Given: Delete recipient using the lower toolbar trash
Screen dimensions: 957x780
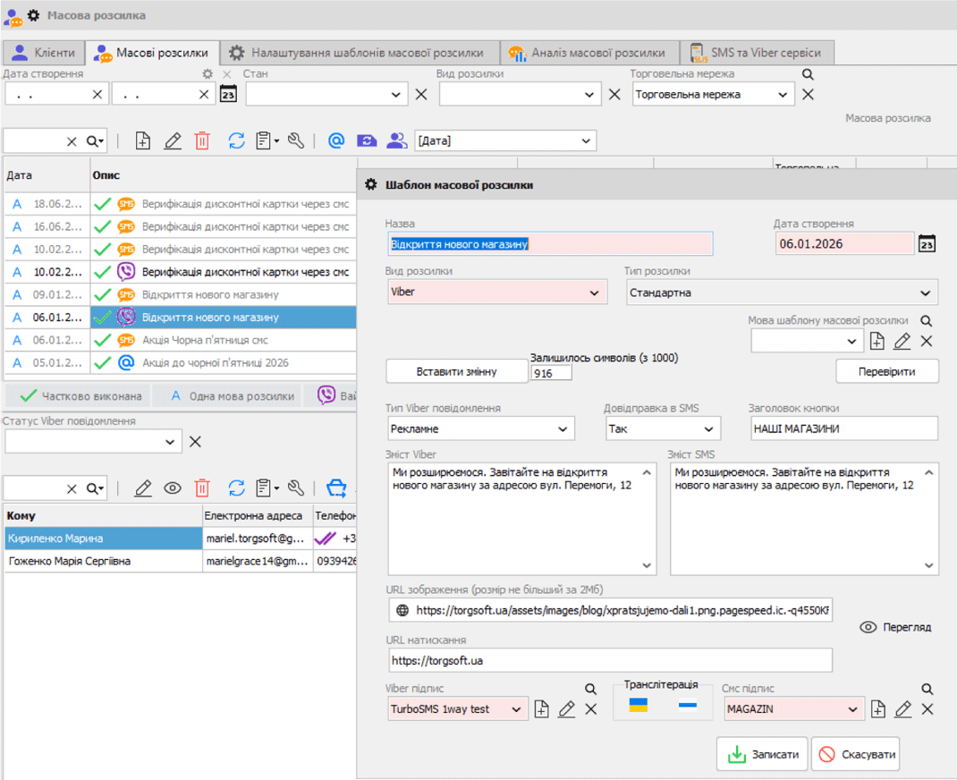Looking at the screenshot, I should pos(202,488).
